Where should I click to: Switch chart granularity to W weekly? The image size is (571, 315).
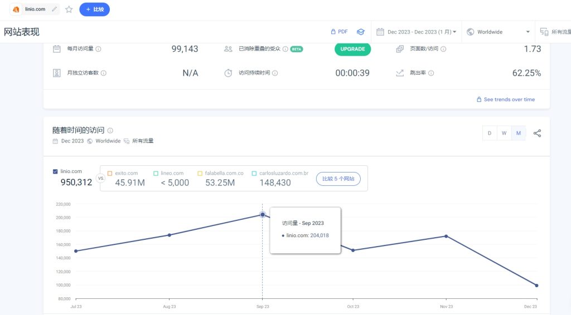504,134
